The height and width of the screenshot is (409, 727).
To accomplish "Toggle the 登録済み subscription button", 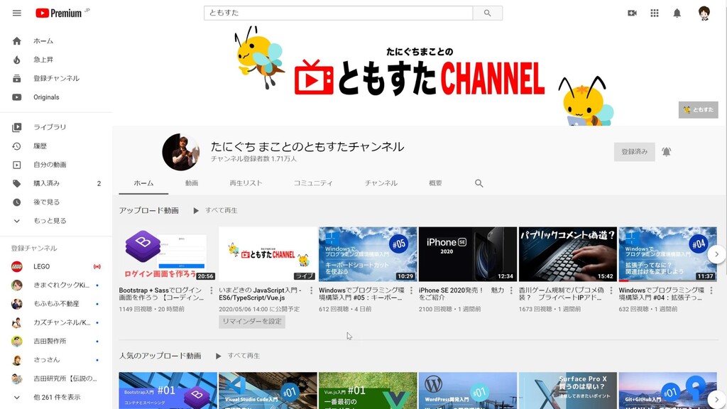I will tap(634, 152).
